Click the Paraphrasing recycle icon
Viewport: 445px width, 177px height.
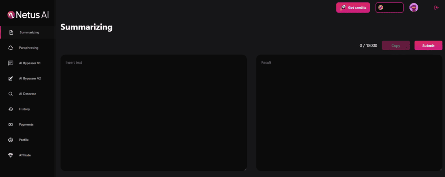pyautogui.click(x=11, y=48)
